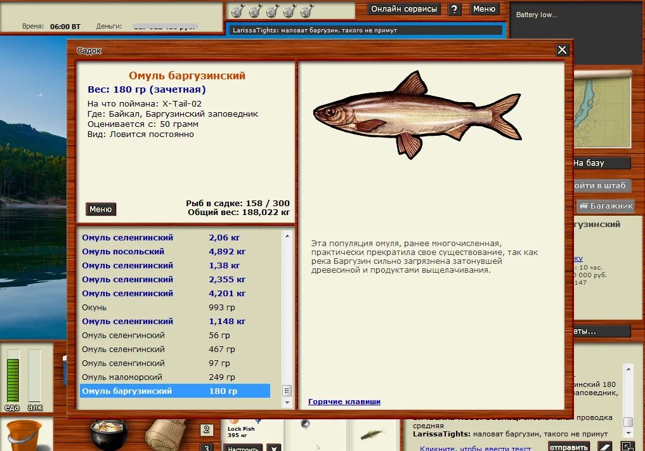
Task: Click the orange bucket icon
Action: coord(24,436)
